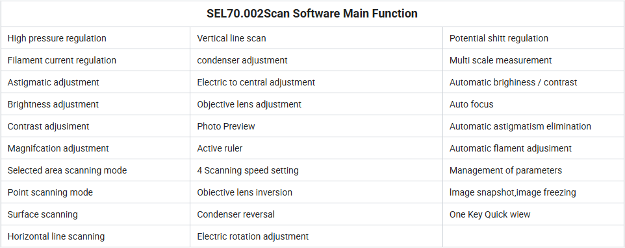Select 'Point scanning mode' text
This screenshot has height=248, width=625.
(50, 192)
